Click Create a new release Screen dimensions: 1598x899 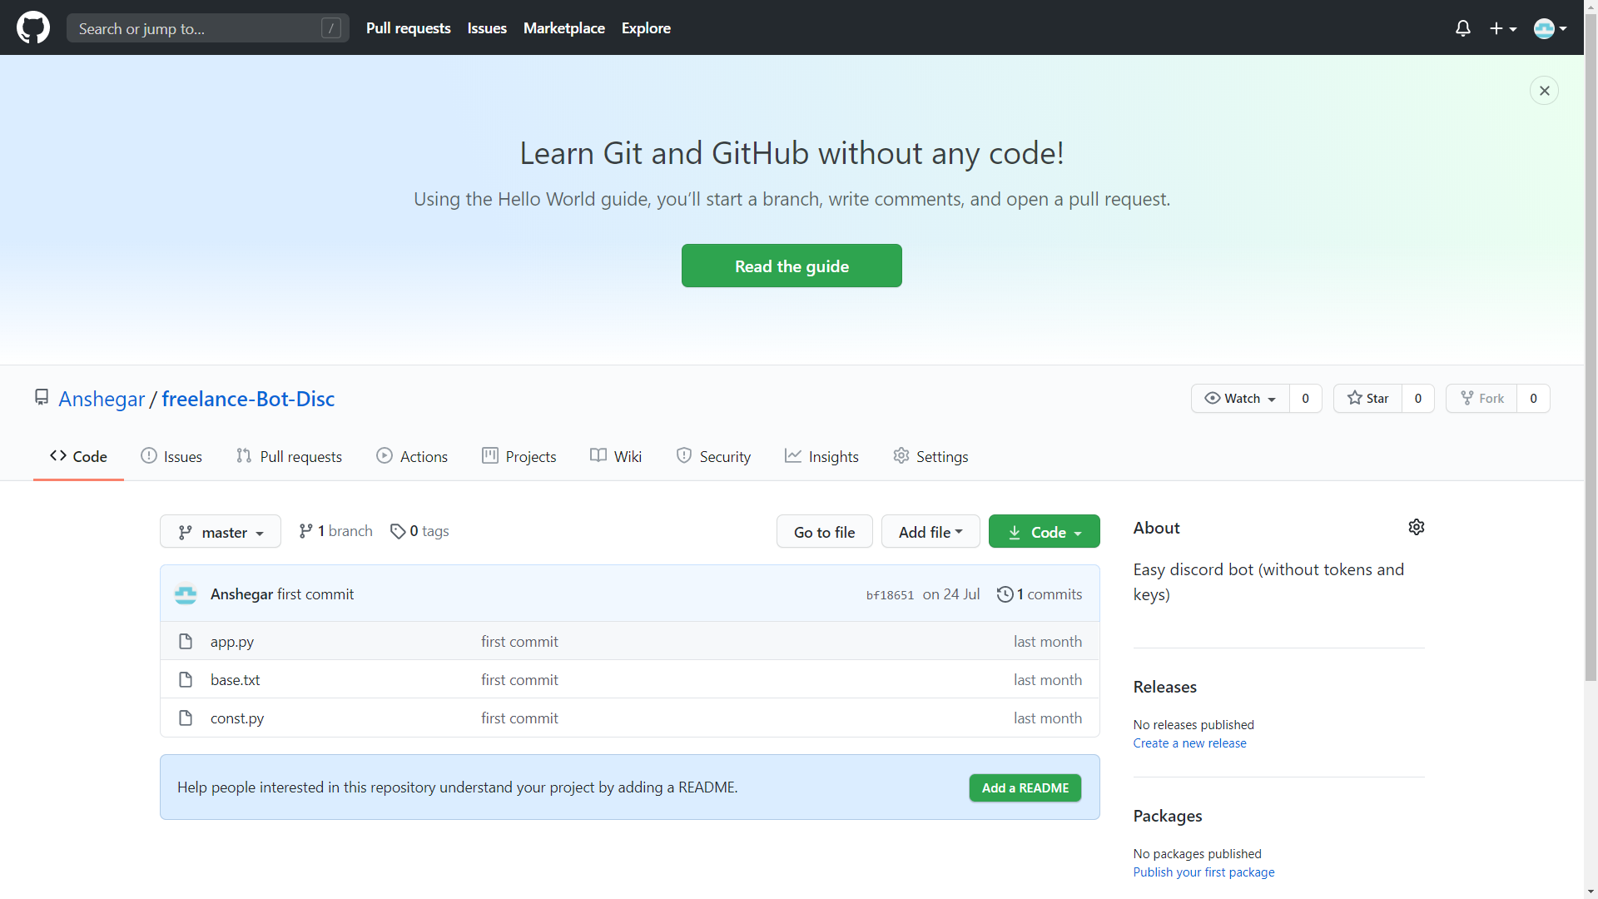1189,743
